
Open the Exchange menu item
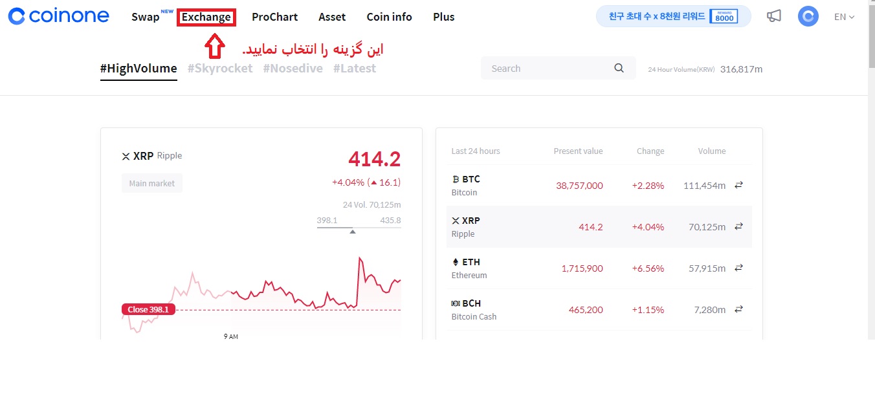coord(206,17)
